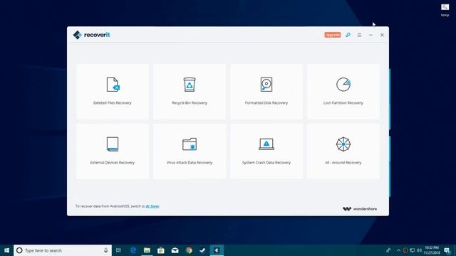Click the taskbar search box
The height and width of the screenshot is (256, 456).
pos(63,250)
